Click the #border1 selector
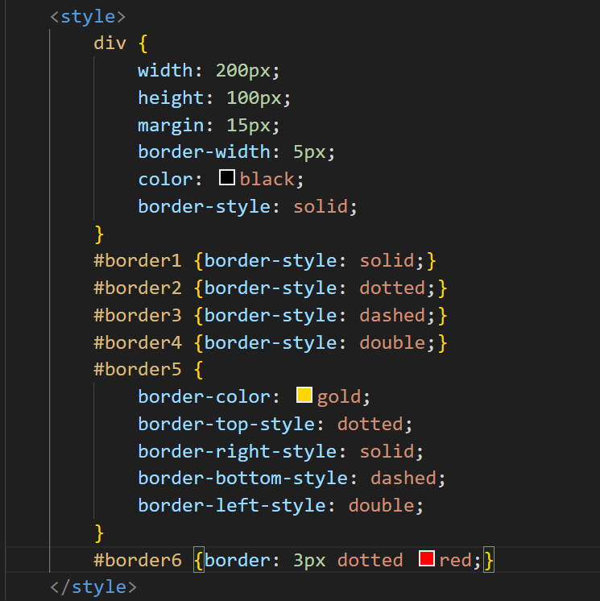 coord(138,261)
